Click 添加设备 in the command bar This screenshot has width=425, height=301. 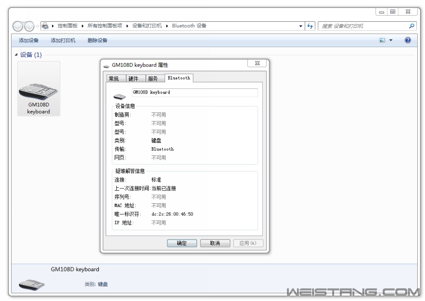tap(29, 41)
